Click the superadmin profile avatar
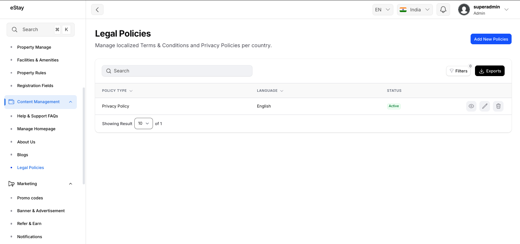520x244 pixels. click(x=464, y=10)
